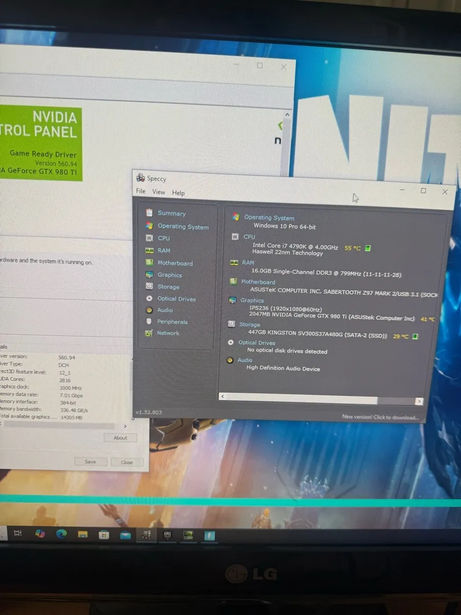Image resolution: width=461 pixels, height=615 pixels.
Task: Open Epic Games Launcher from the taskbar
Action: click(167, 535)
